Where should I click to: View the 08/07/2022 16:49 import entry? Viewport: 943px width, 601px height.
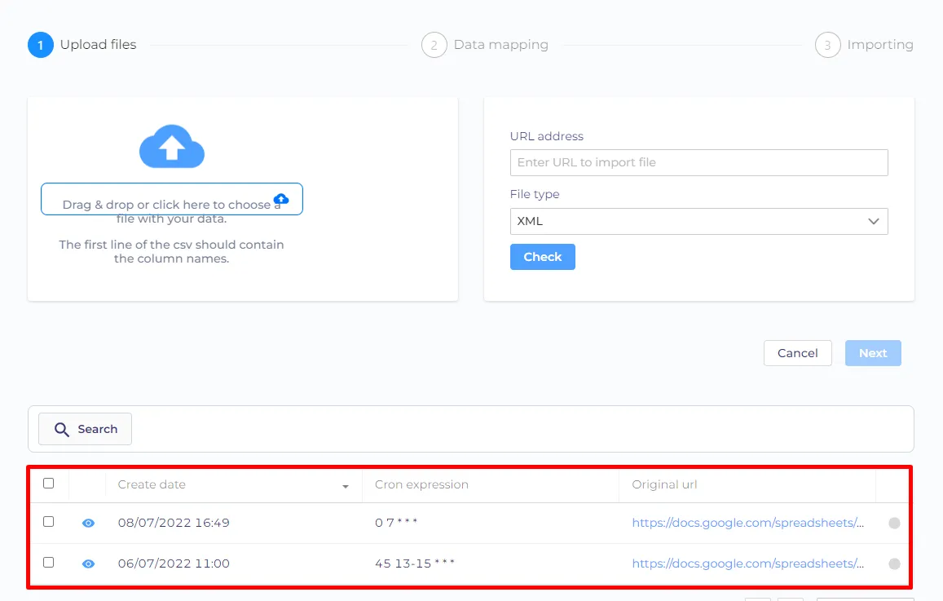[88, 523]
